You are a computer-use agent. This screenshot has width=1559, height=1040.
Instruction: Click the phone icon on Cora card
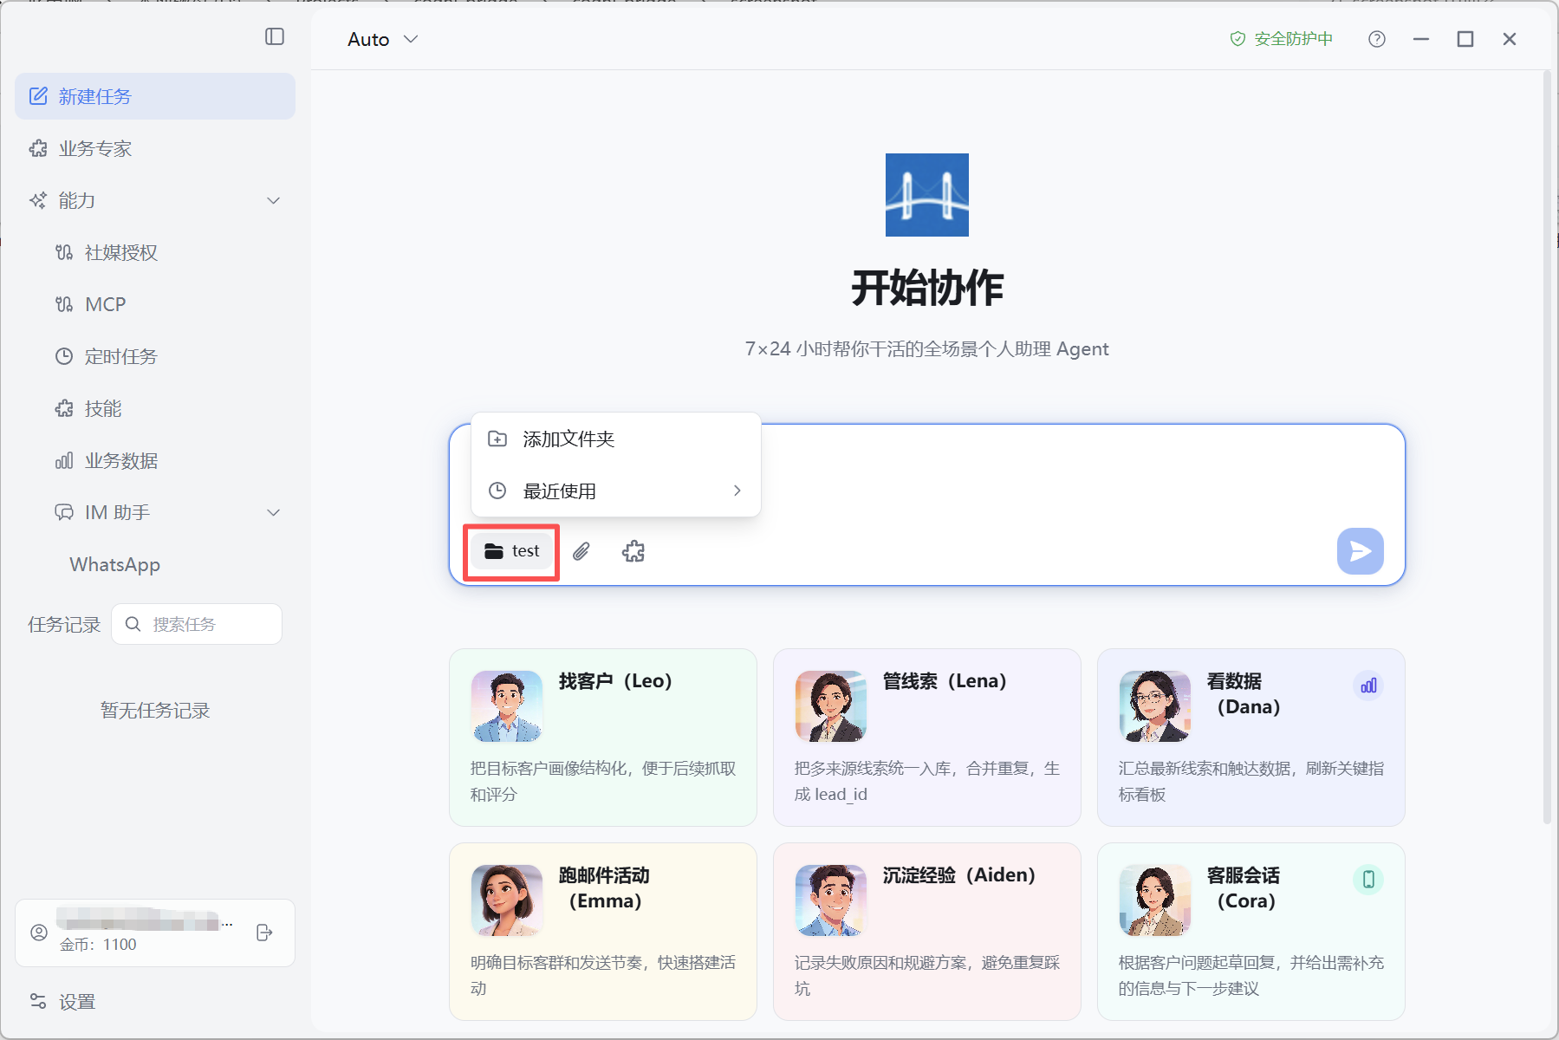coord(1368,880)
